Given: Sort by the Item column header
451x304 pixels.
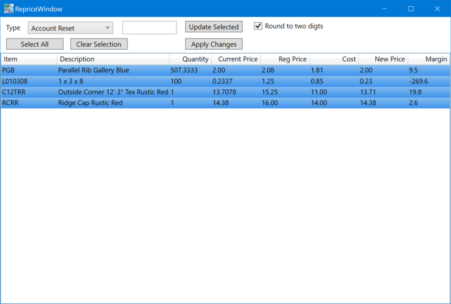Looking at the screenshot, I should pos(28,59).
